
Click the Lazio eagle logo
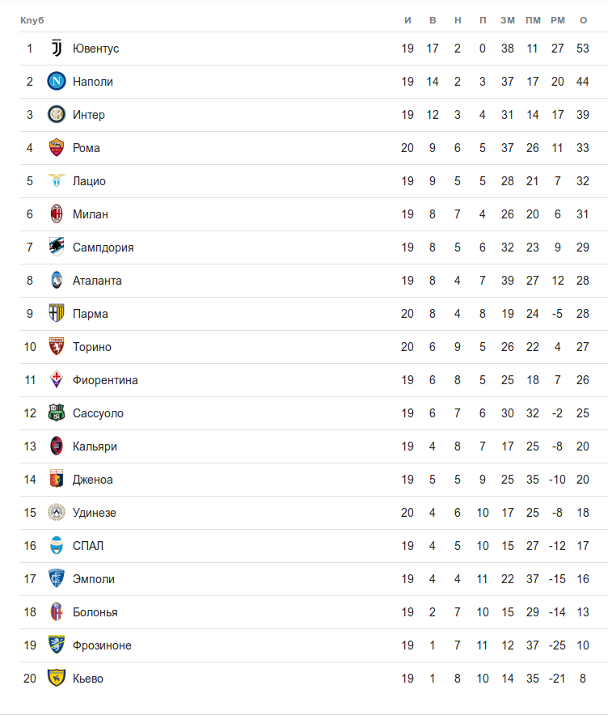(57, 181)
